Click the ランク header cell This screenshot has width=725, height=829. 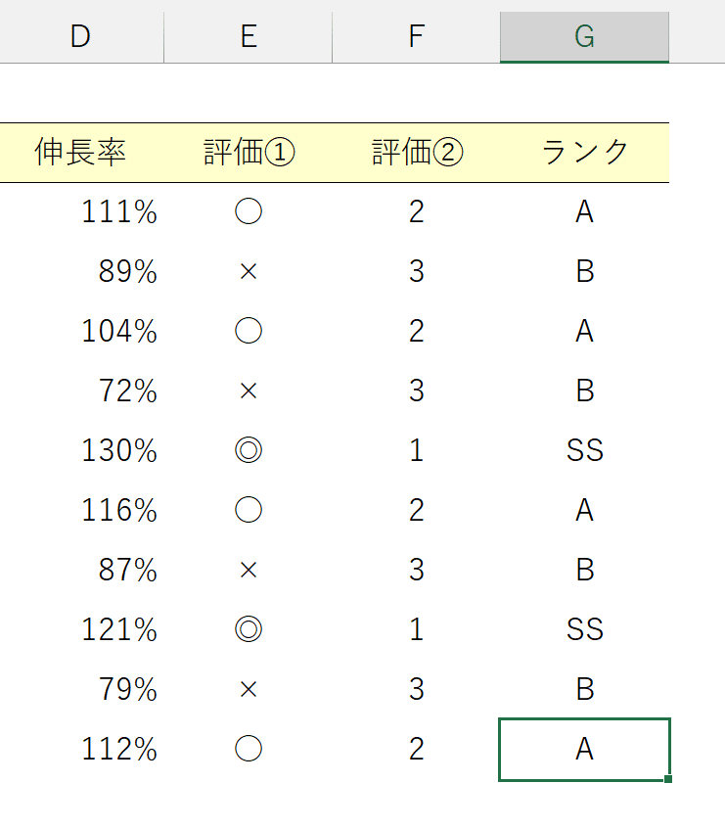(584, 153)
